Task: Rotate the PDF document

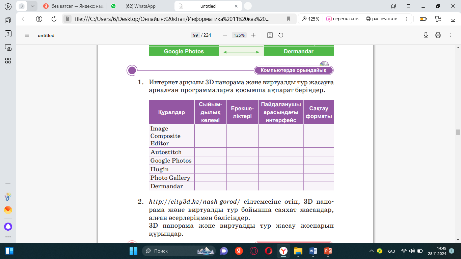Action: [x=280, y=35]
